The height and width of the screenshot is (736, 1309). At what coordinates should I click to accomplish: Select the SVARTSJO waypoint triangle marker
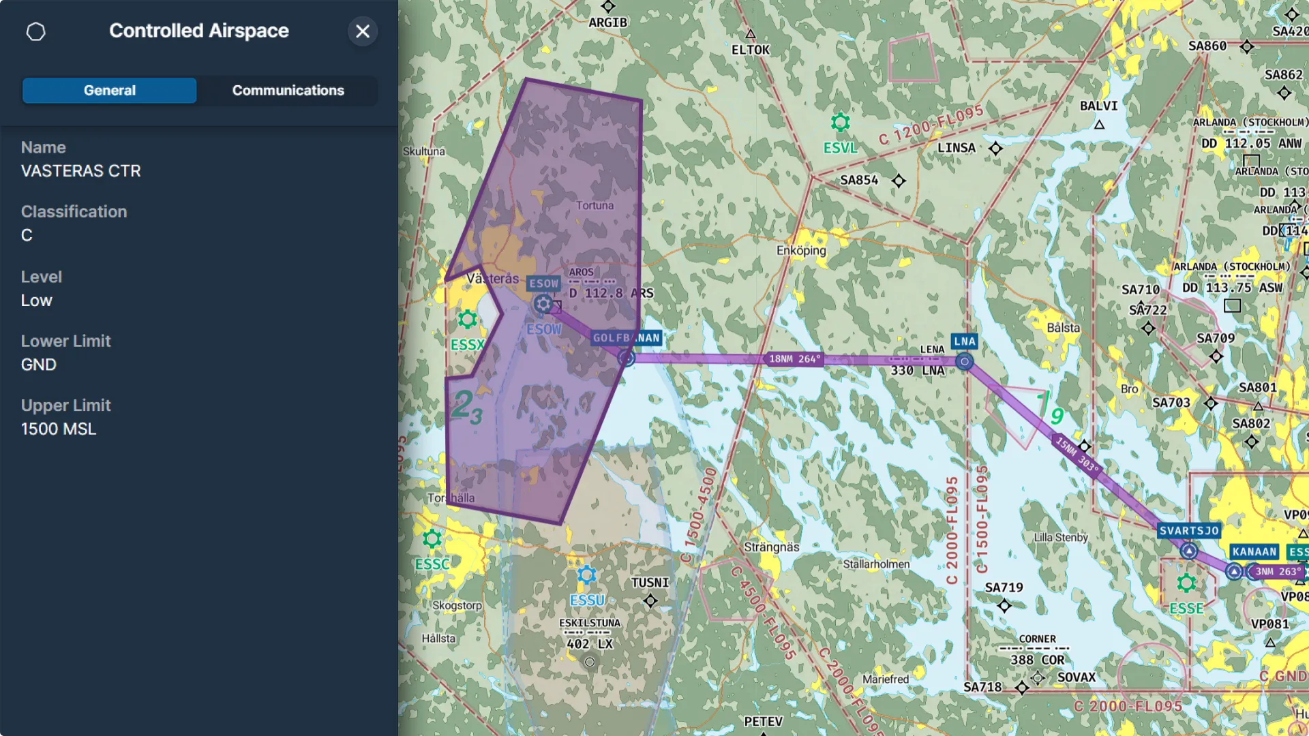(1189, 551)
